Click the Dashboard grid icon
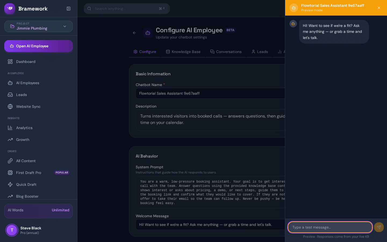387x242 pixels. 10,62
